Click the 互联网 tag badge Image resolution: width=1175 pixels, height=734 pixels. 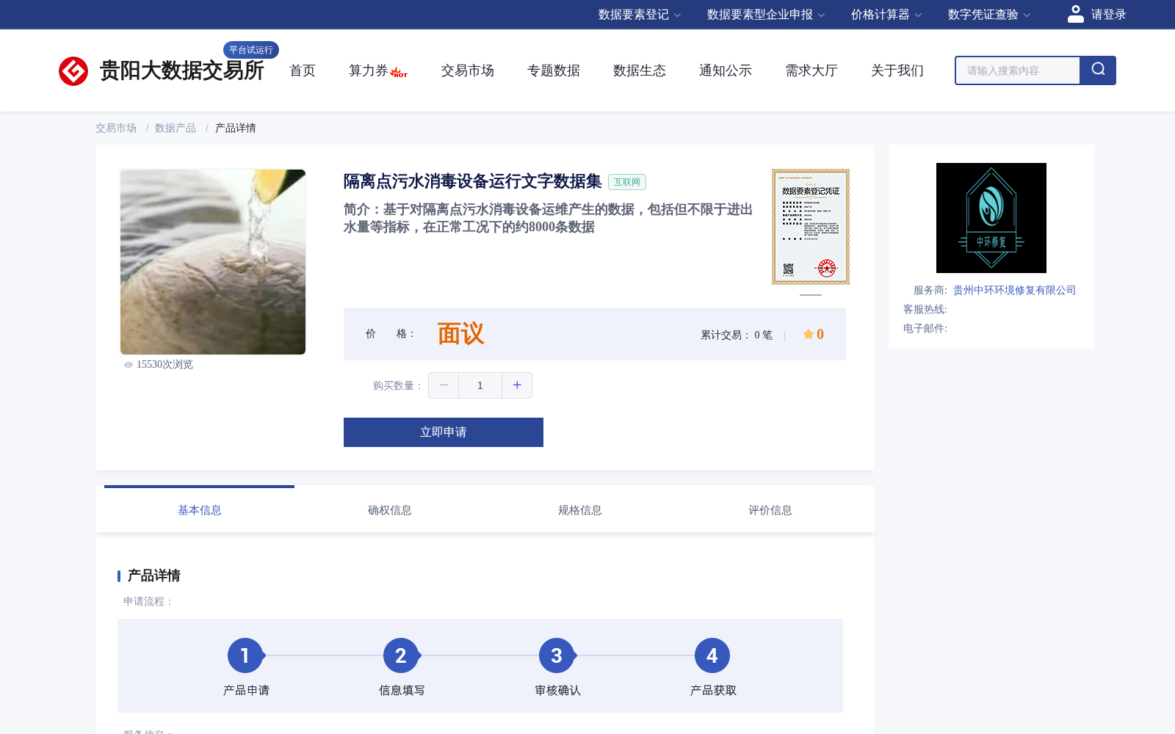click(627, 182)
